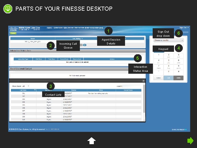This screenshot has width=197, height=148.
Task: Click the keypad Call button
Action: [x=169, y=78]
